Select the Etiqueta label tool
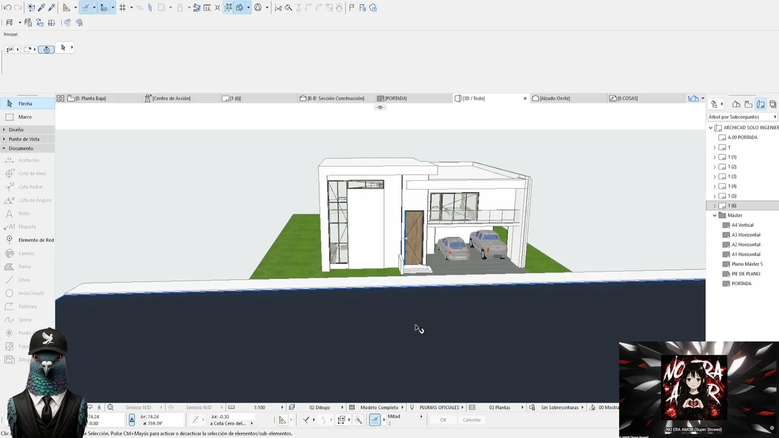Screen dimensions: 779x438 click(x=27, y=227)
